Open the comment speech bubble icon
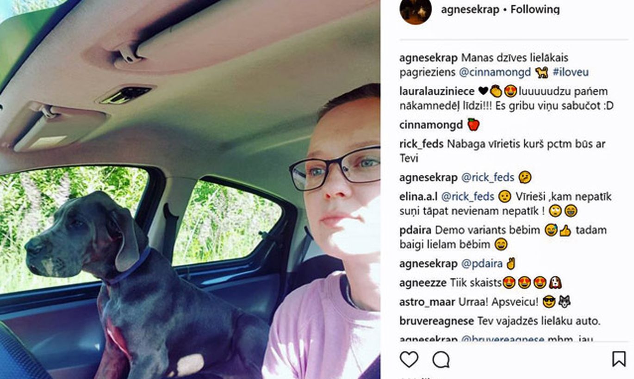The image size is (634, 379). tap(441, 359)
